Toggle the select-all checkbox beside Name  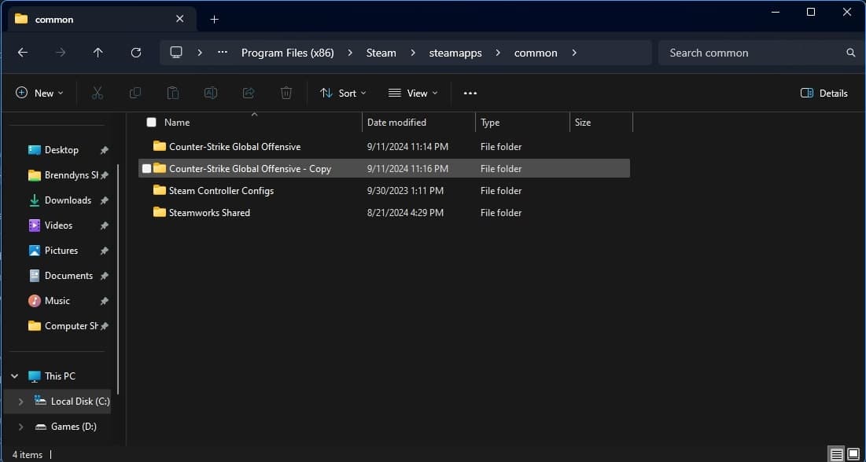151,123
